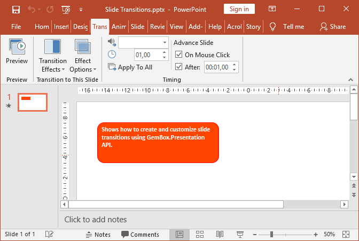The image size is (359, 241).
Task: Switch to the Help ribbon tab
Action: [215, 27]
